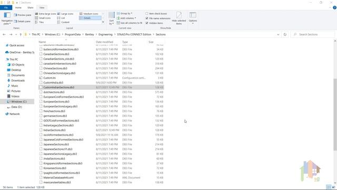Tick checkbox for JindalSections.db3
337x190 pixels.
(x=41, y=158)
